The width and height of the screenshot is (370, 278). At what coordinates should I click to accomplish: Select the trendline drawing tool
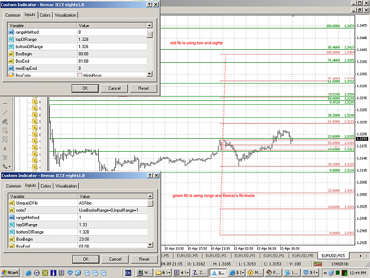(5, 113)
